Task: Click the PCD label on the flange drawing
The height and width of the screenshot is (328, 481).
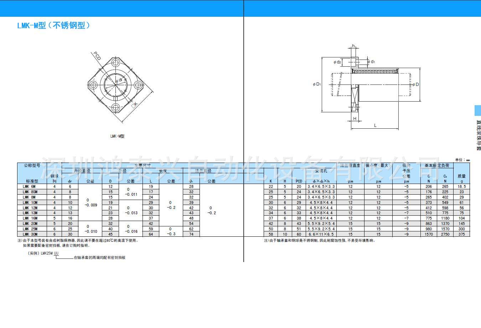Action: click(x=97, y=56)
